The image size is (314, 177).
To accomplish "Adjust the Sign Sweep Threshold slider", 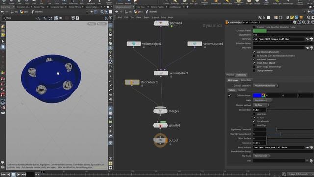I will click(x=290, y=130).
